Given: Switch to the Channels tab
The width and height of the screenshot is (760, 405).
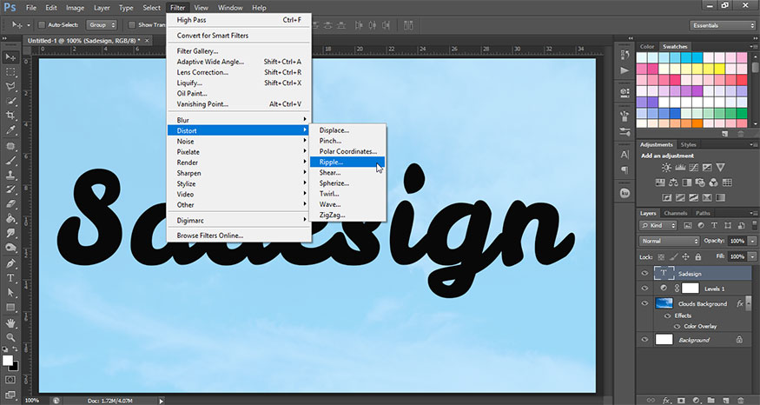Looking at the screenshot, I should pos(676,213).
